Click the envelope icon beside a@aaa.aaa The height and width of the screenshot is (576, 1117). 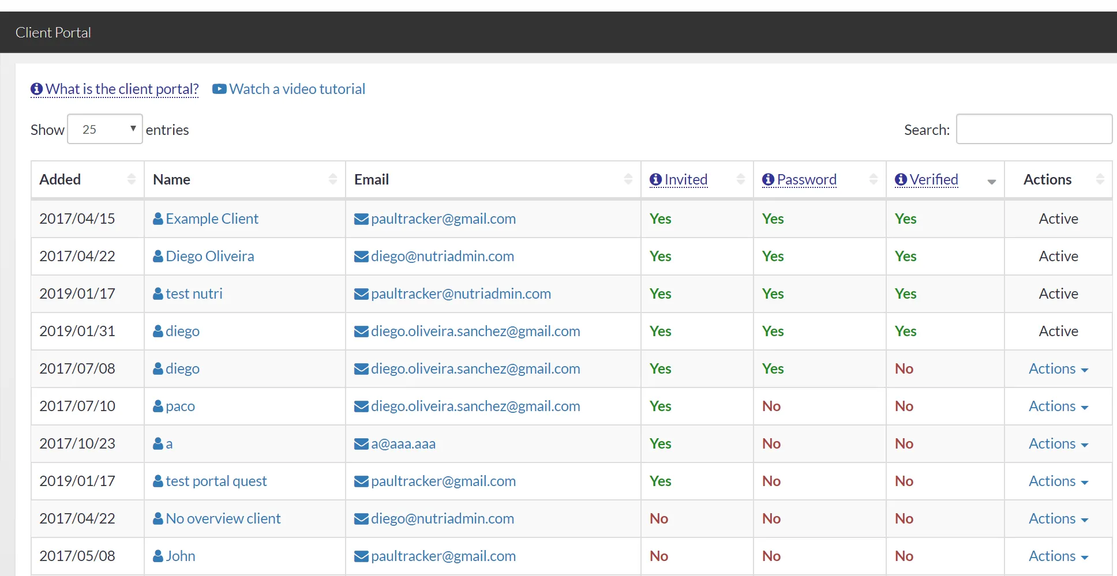tap(361, 443)
